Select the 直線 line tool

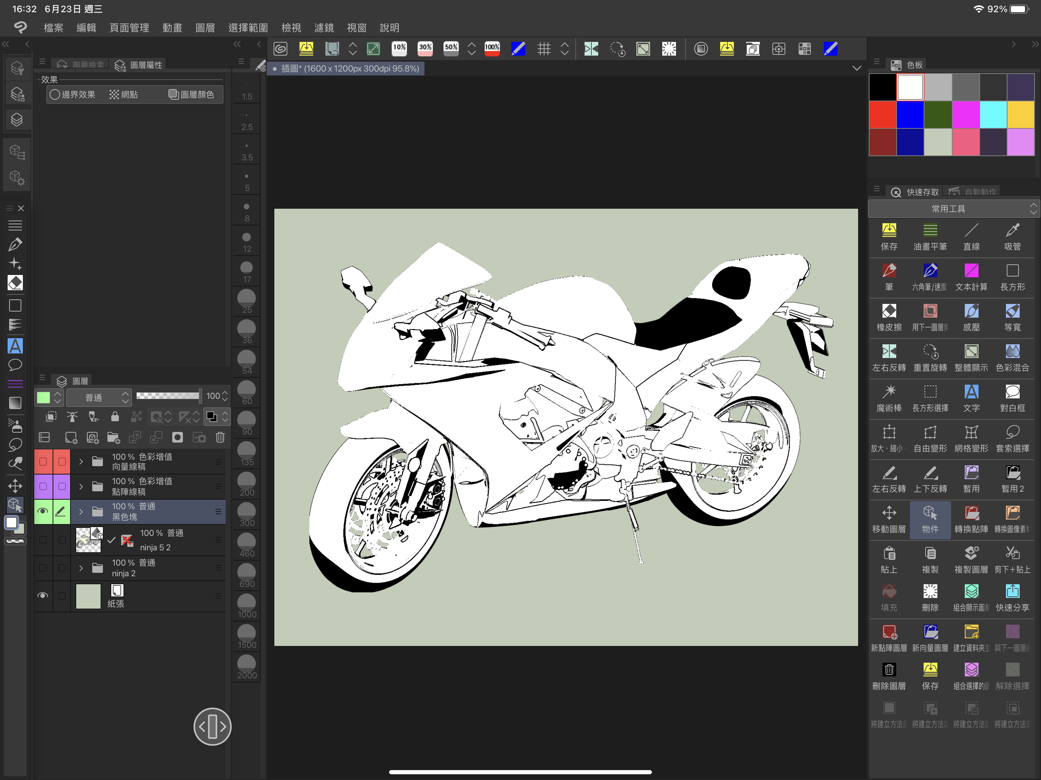[971, 237]
